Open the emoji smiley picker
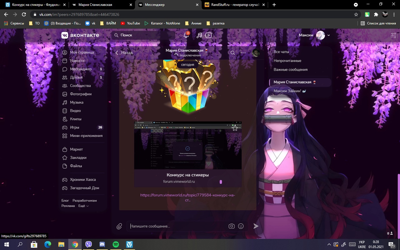The image size is (400, 250). click(241, 226)
